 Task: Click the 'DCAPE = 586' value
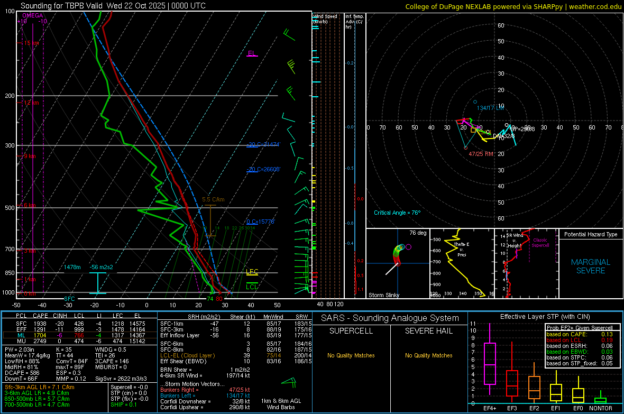coord(22,373)
